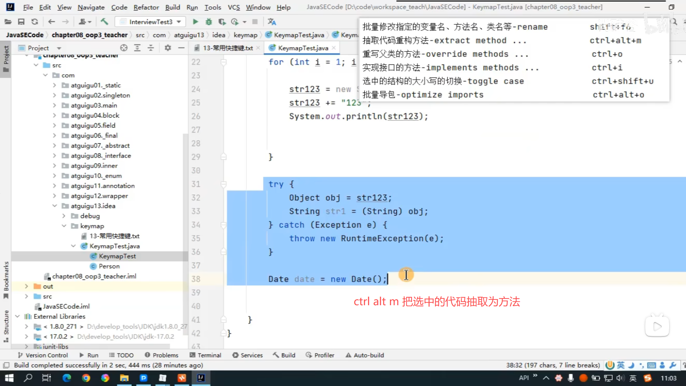686x386 pixels.
Task: Switch to 13-常用快捷键.txt tab
Action: tap(227, 48)
